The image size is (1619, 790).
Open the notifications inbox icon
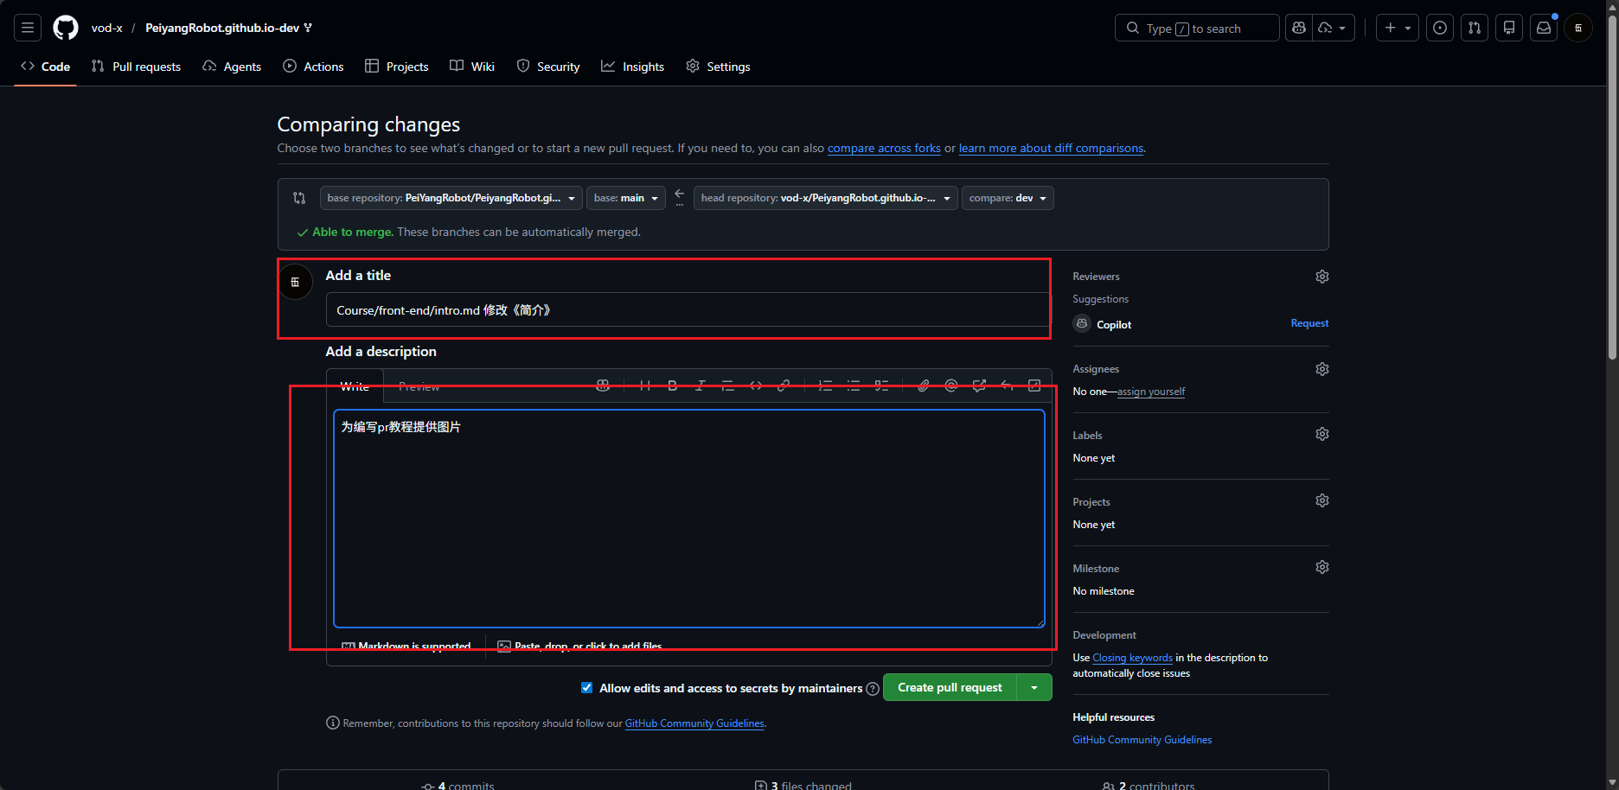[1544, 28]
